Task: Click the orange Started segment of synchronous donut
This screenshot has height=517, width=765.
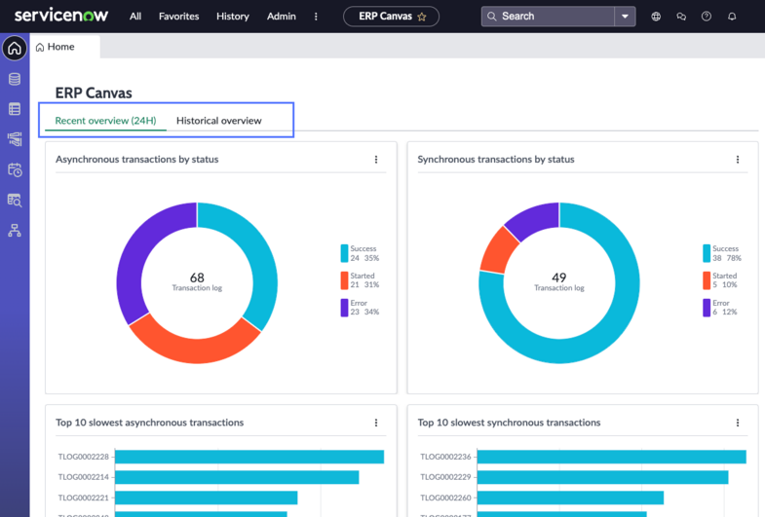Action: coord(498,251)
